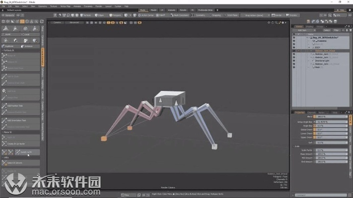The image size is (353, 198).
Task: Click the Switch to FK button
Action: [28, 152]
